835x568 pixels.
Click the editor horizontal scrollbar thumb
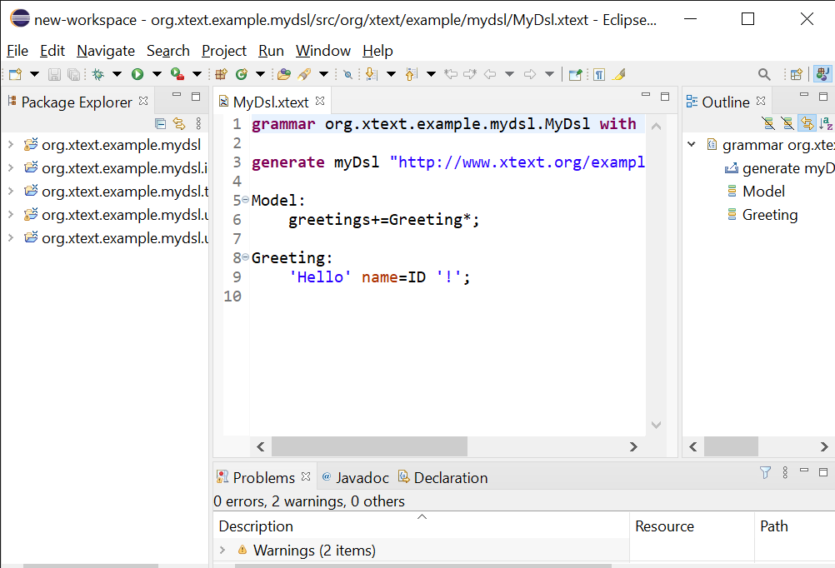point(369,446)
